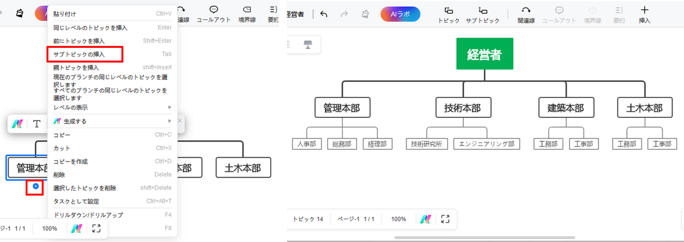
Task: Choose 現在のブランチの同じレベルのトピックを選択します
Action: 112,80
